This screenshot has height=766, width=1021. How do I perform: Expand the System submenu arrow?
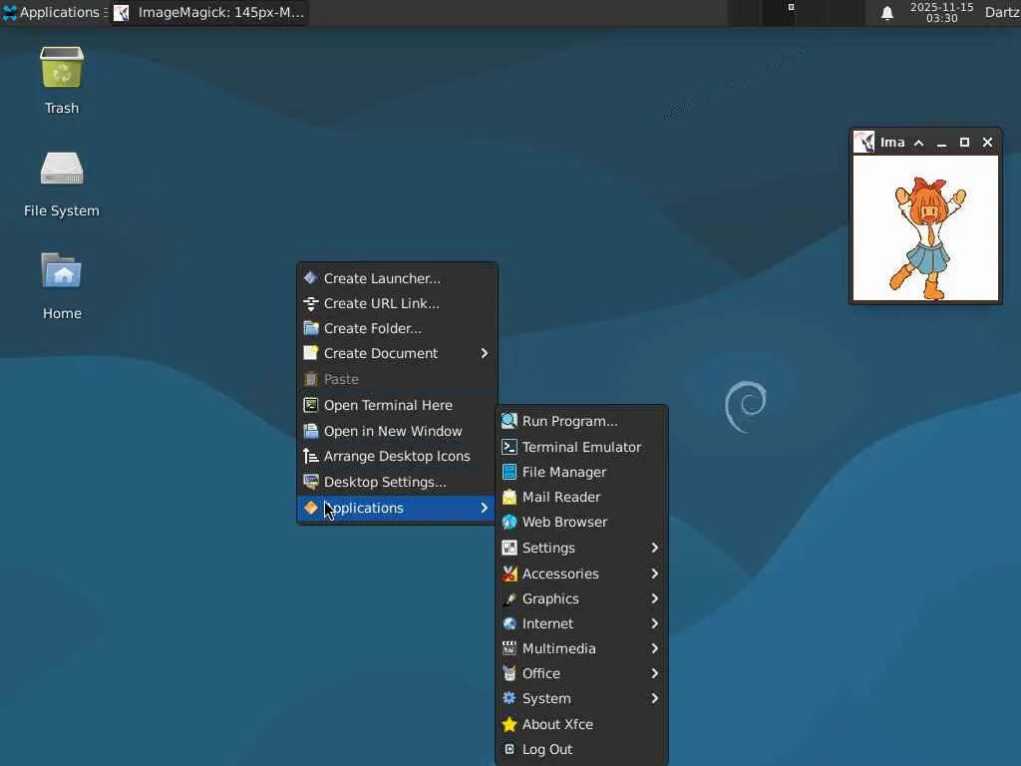[x=654, y=698]
